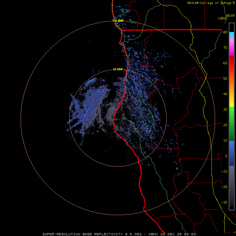Screen dimensions: 236x236
Task: Click the cyan segment at the color bar top
Action: click(x=232, y=34)
